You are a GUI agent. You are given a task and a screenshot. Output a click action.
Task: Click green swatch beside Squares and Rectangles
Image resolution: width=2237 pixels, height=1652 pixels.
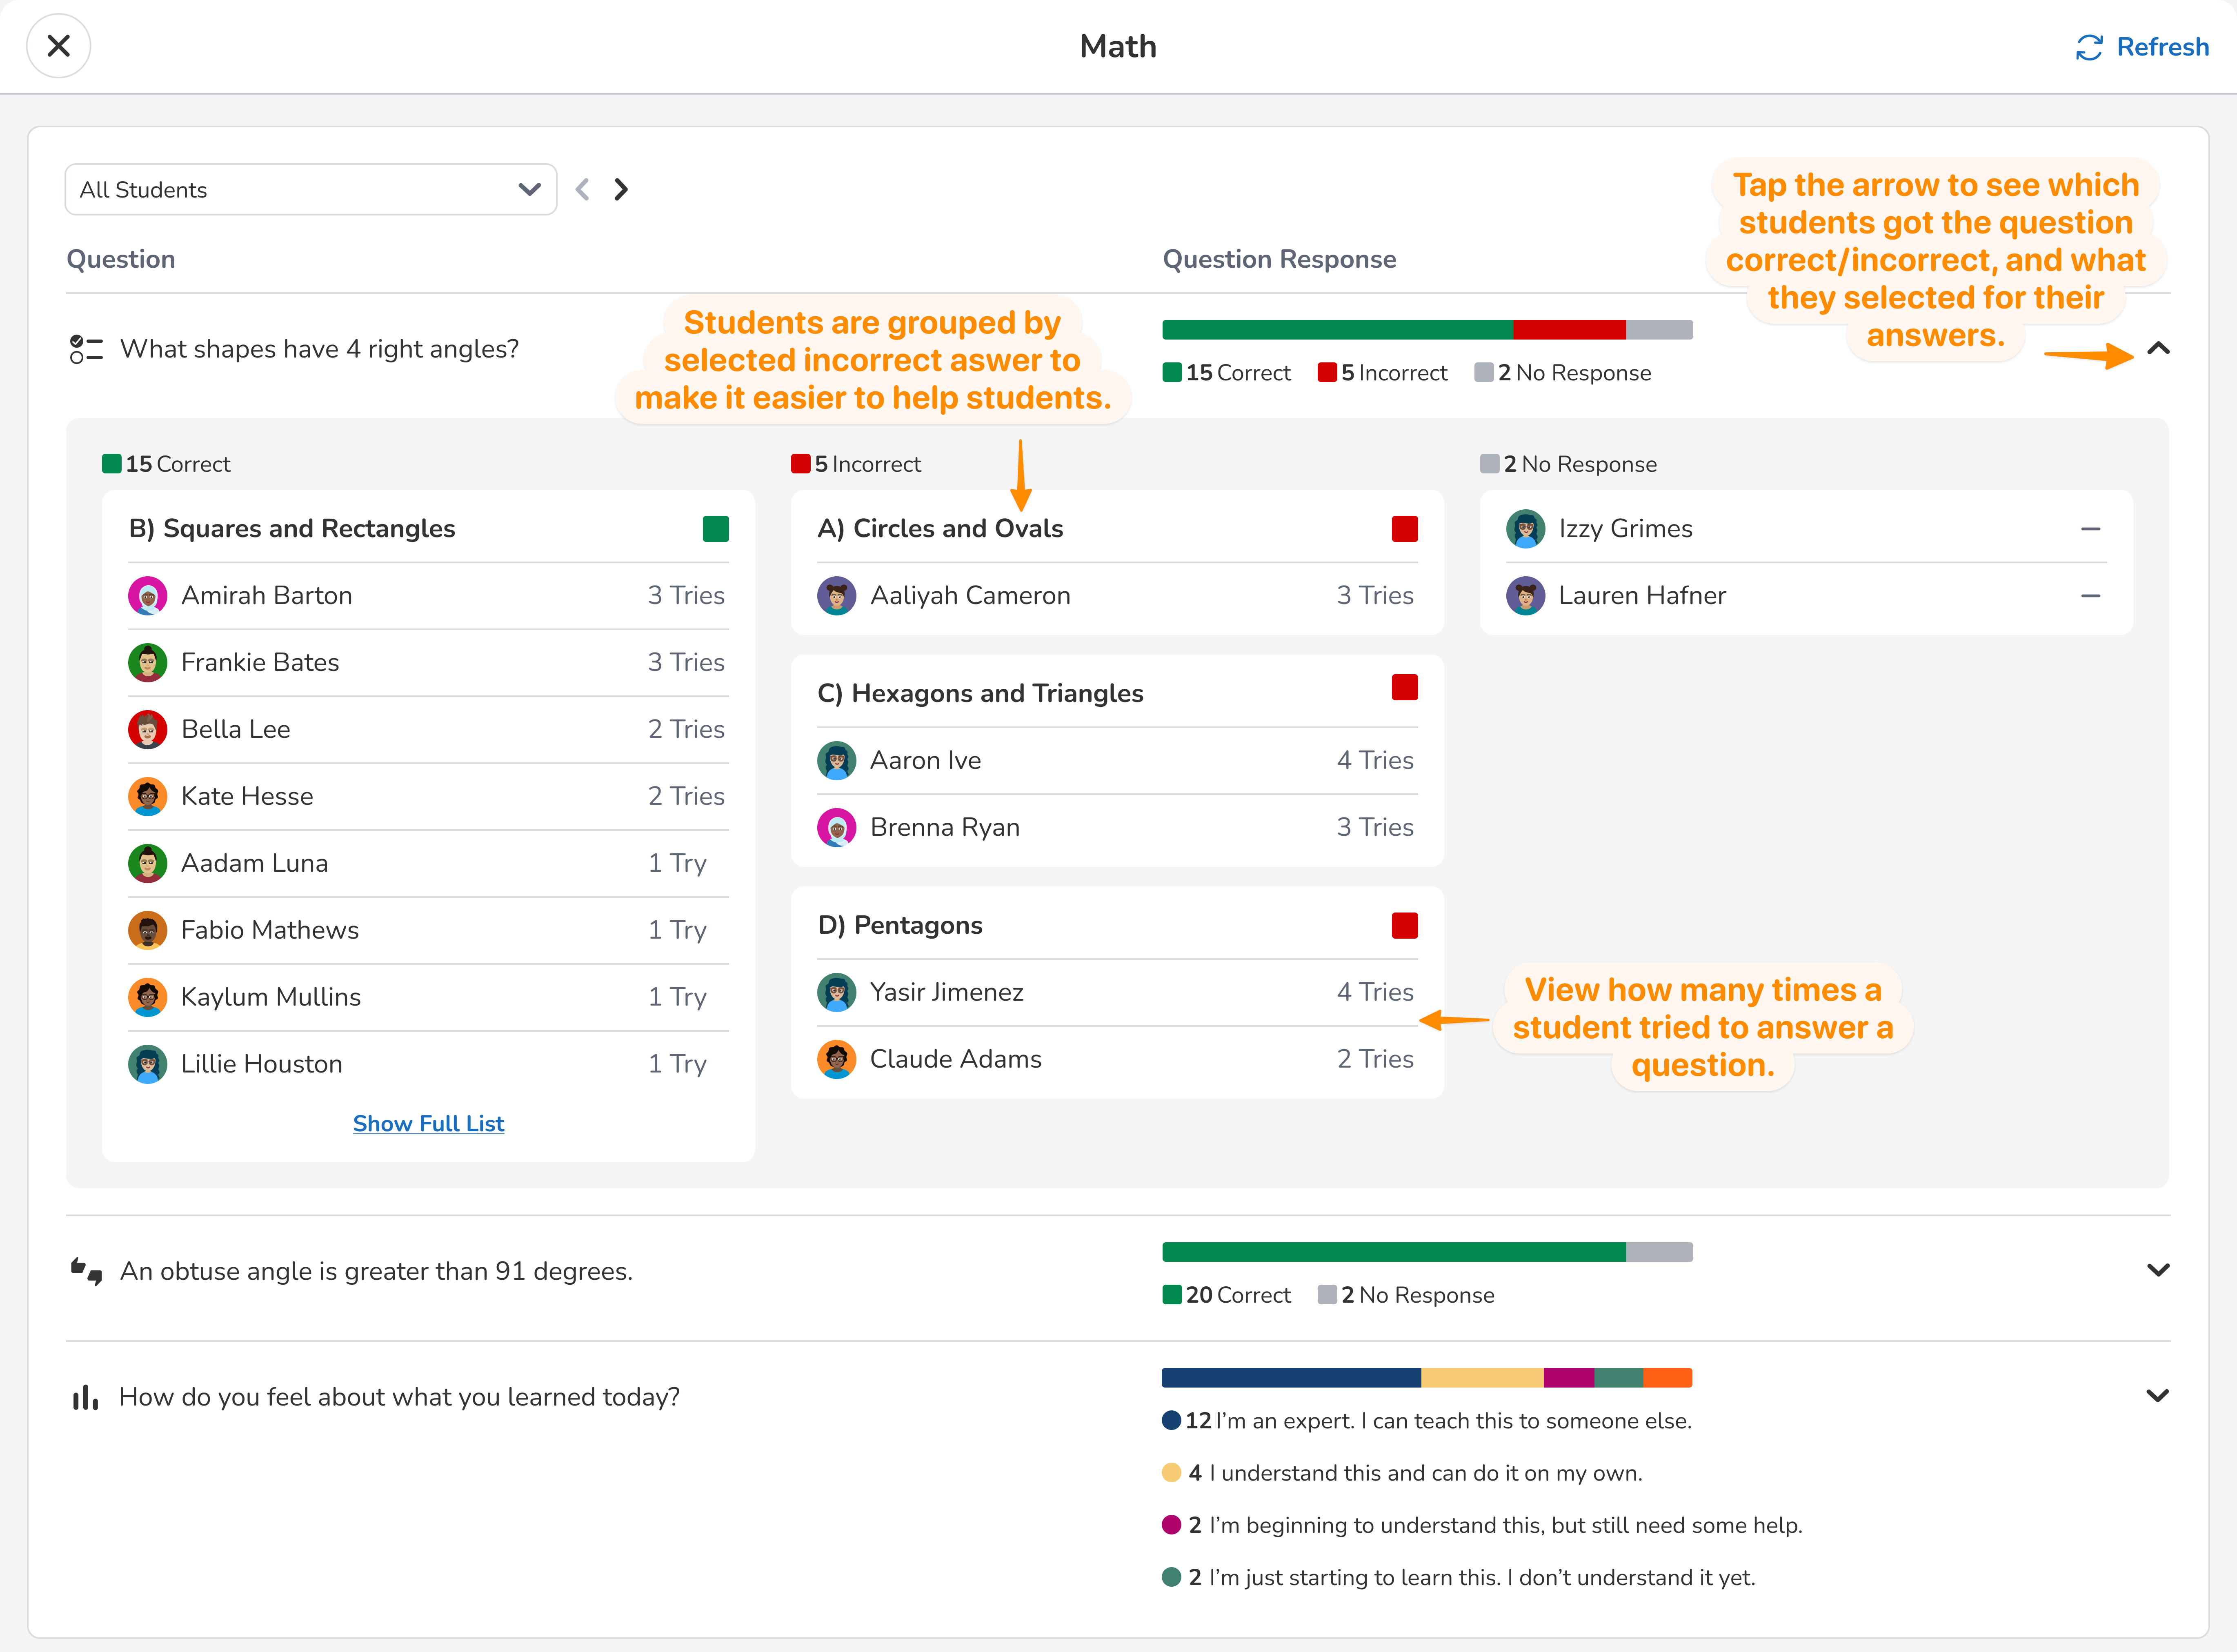(x=715, y=529)
